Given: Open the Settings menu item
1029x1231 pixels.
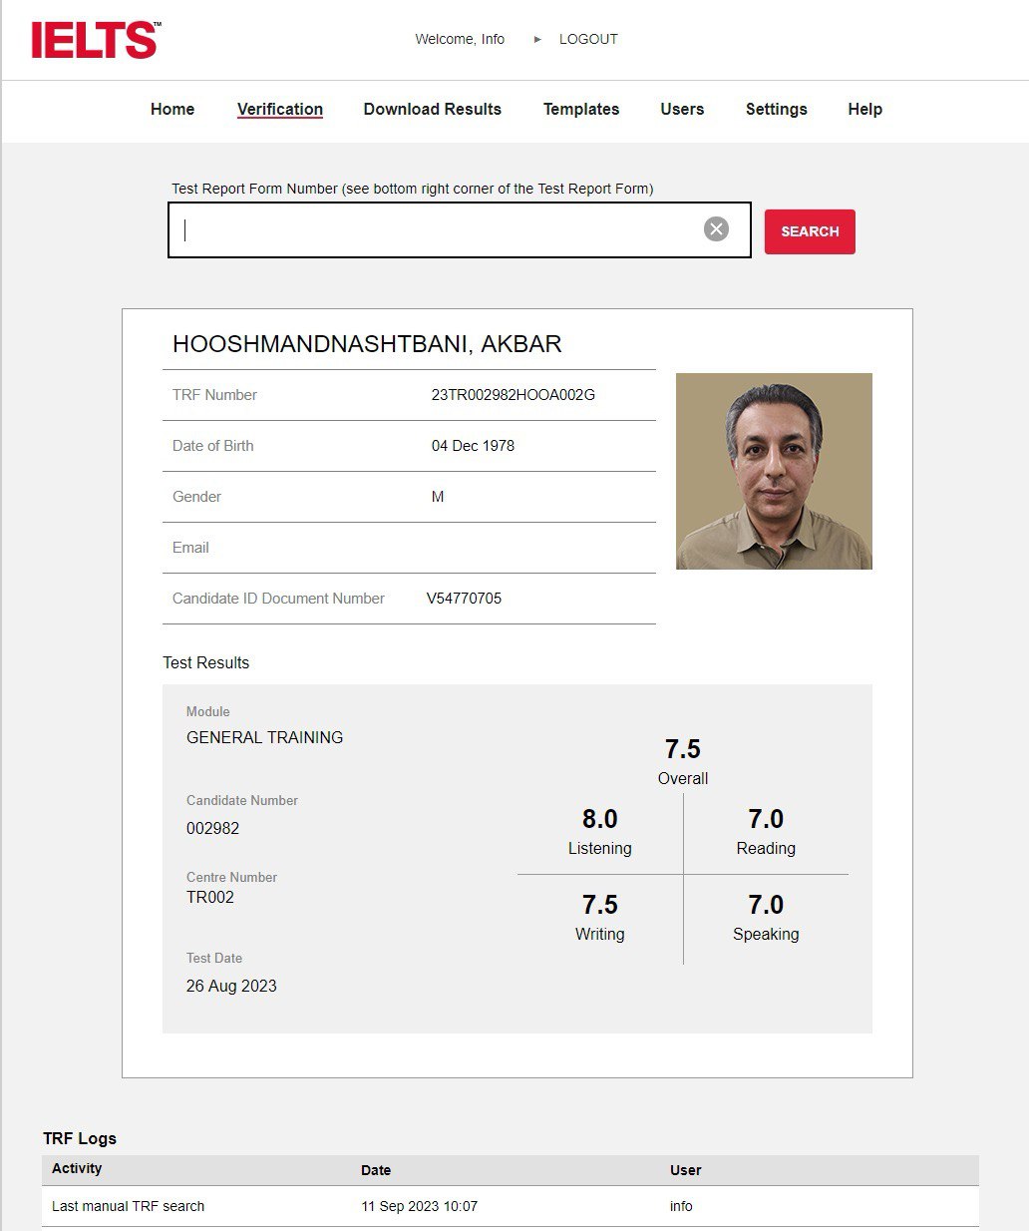Looking at the screenshot, I should click(777, 109).
